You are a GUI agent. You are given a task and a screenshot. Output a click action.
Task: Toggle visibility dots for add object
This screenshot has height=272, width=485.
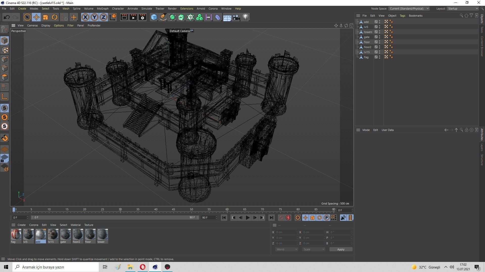click(x=379, y=22)
